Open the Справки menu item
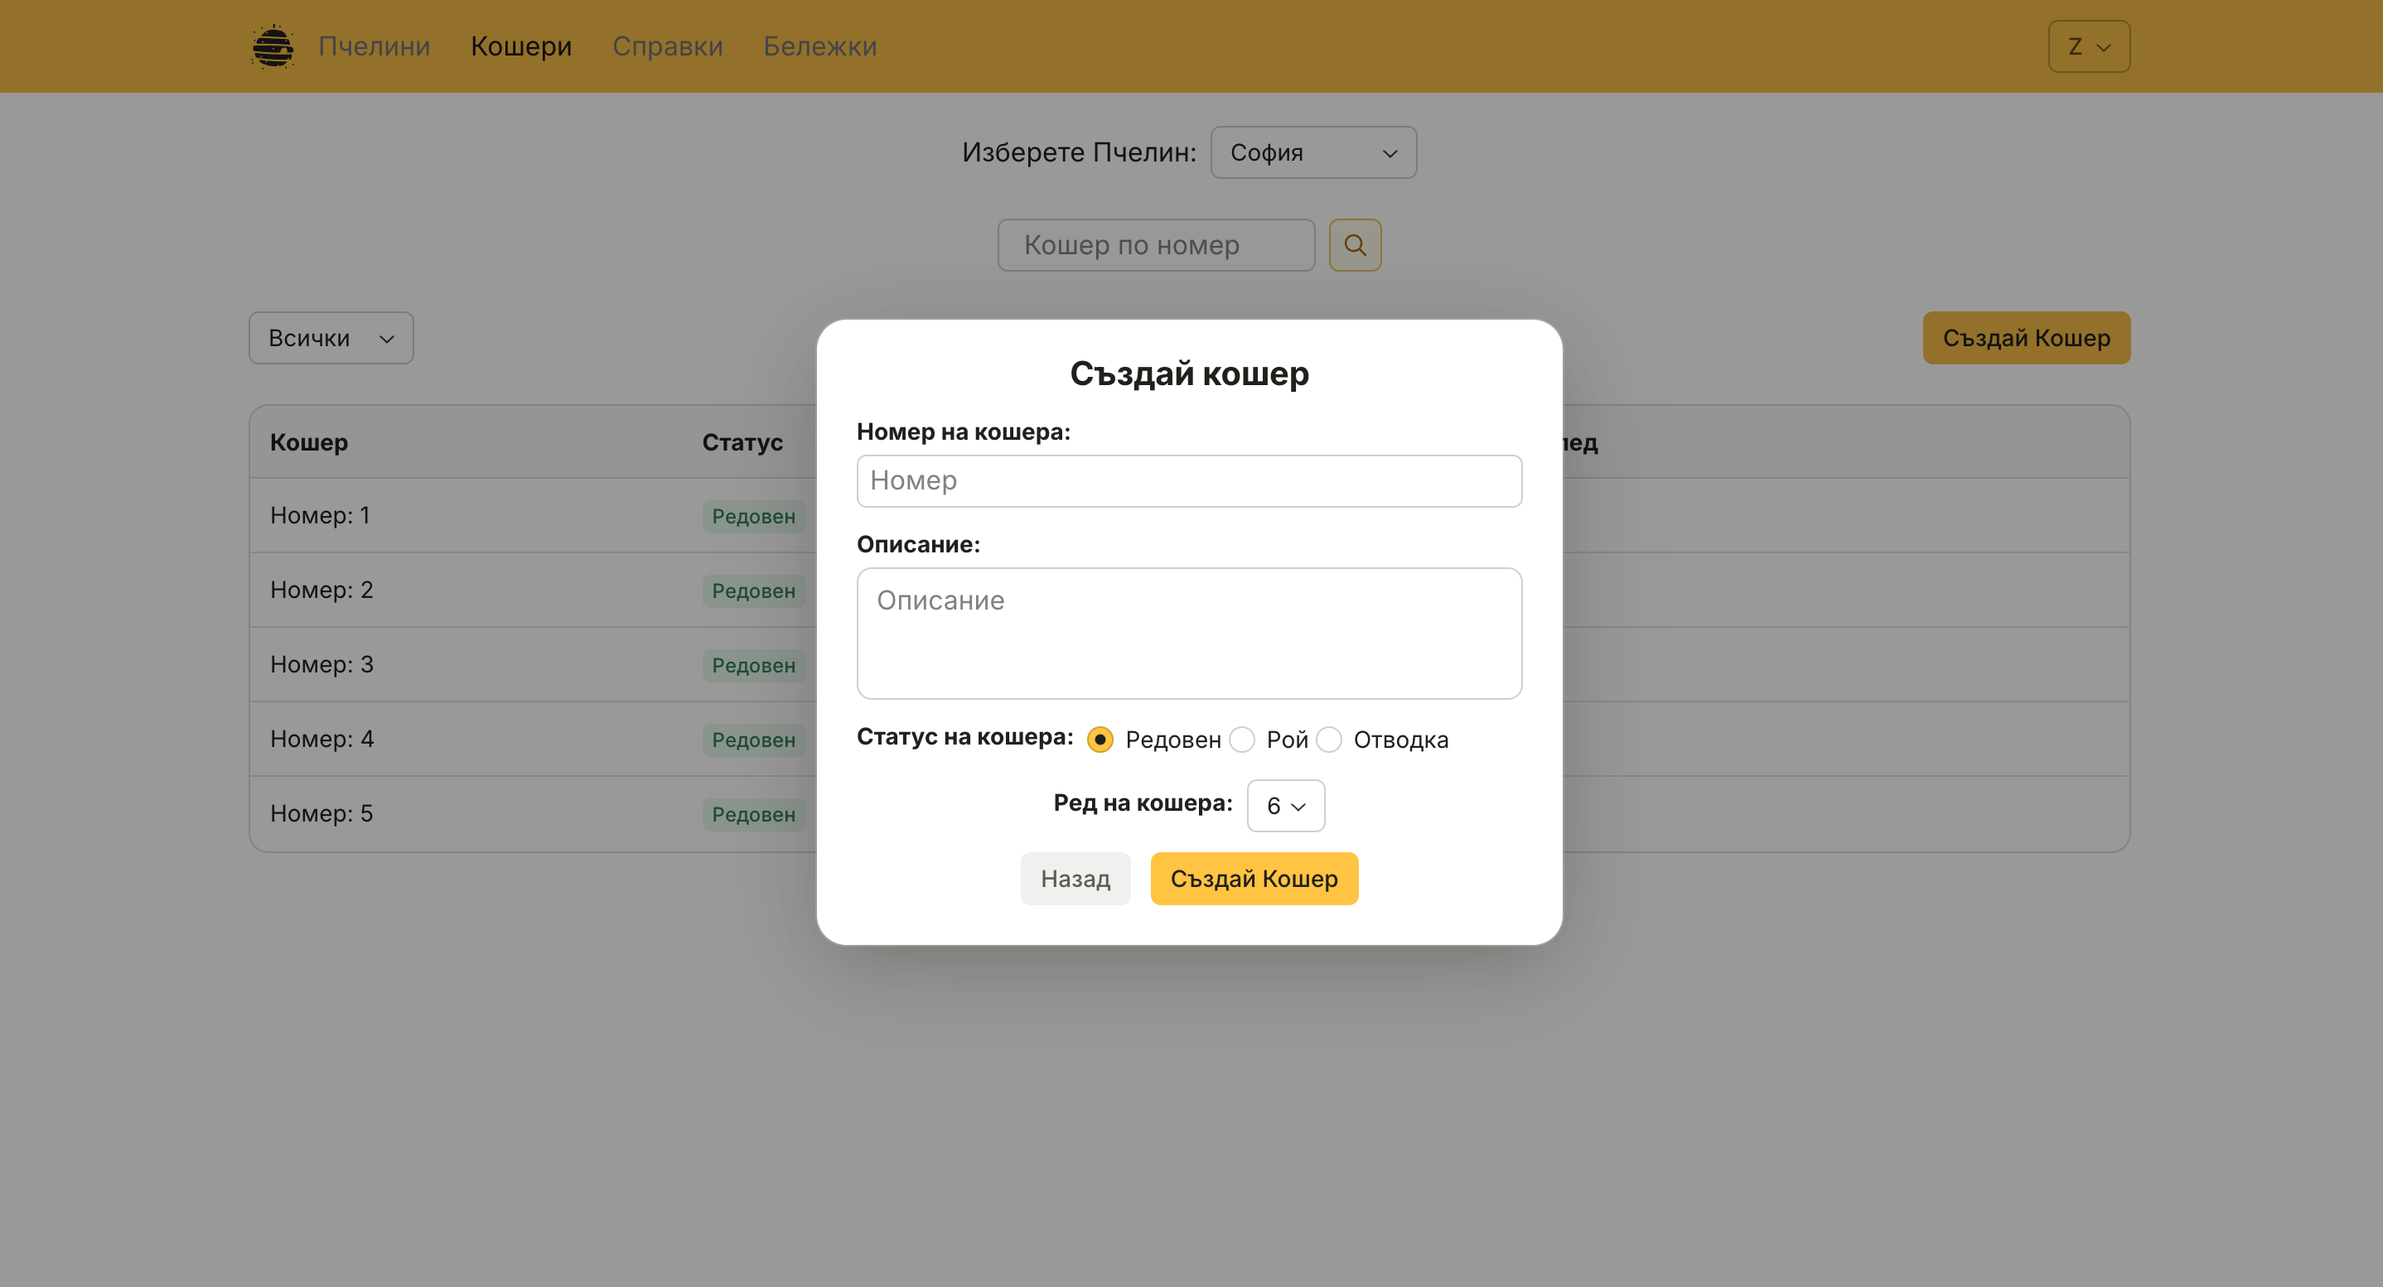Screen dimensions: 2383x1287 pyautogui.click(x=667, y=46)
